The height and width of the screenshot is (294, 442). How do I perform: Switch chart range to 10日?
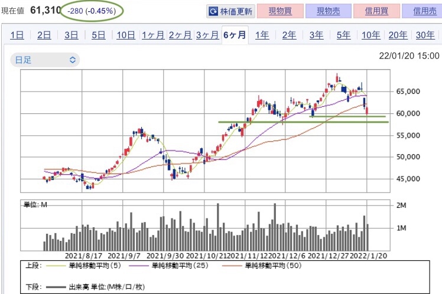click(126, 35)
